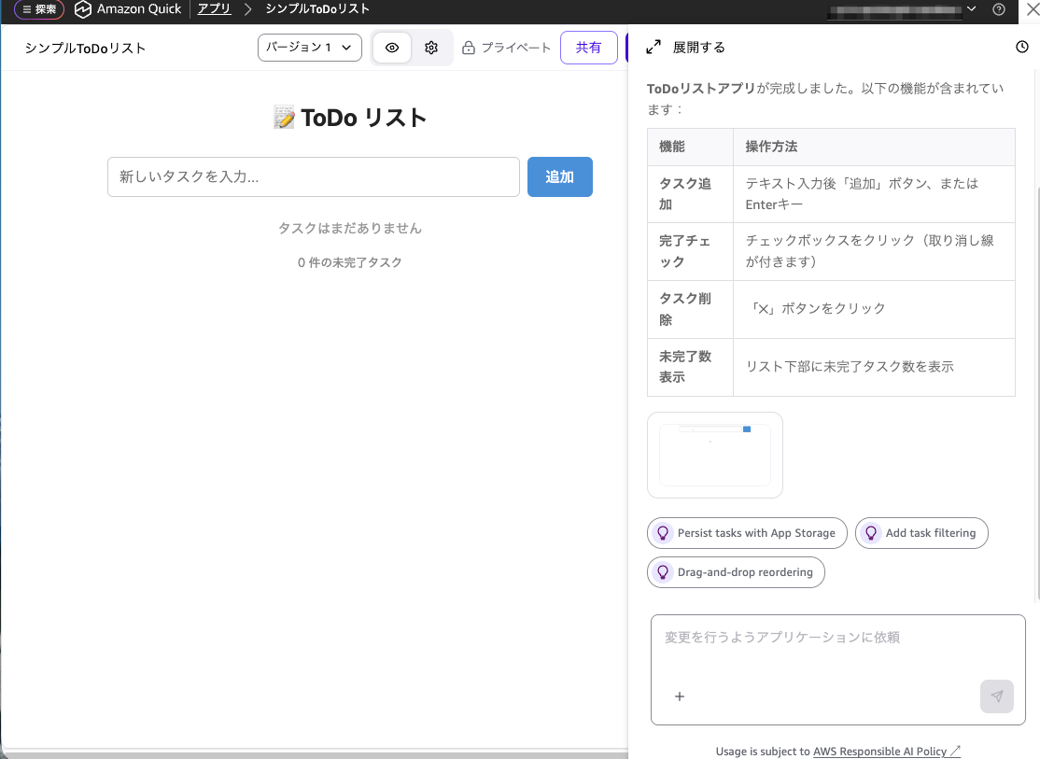This screenshot has height=759, width=1040.
Task: Click the lightbulb on Drag-and-drop reordering chip
Action: coord(664,572)
